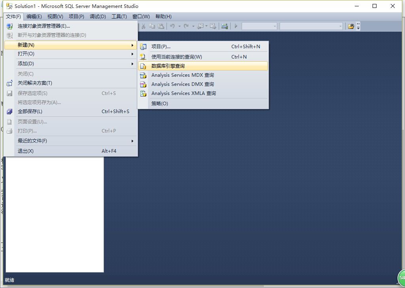Click the Solution1 window title text
The height and width of the screenshot is (288, 405).
[x=76, y=6]
